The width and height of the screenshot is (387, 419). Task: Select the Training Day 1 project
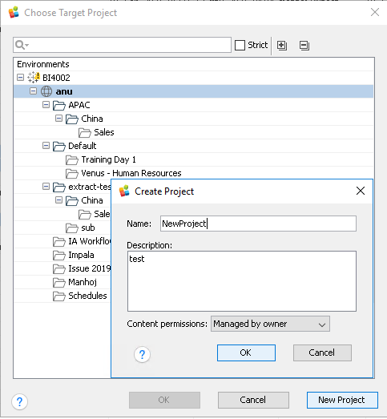(x=108, y=159)
